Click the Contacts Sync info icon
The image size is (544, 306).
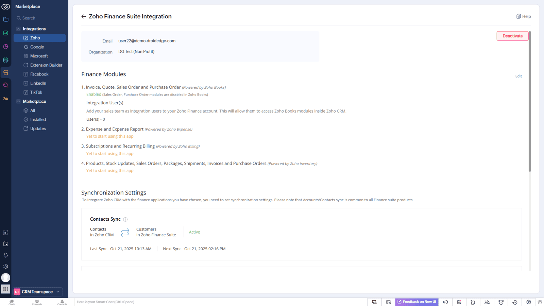coord(125,219)
